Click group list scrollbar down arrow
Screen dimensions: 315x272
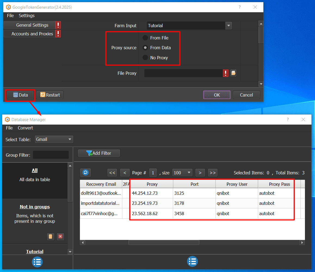70,252
